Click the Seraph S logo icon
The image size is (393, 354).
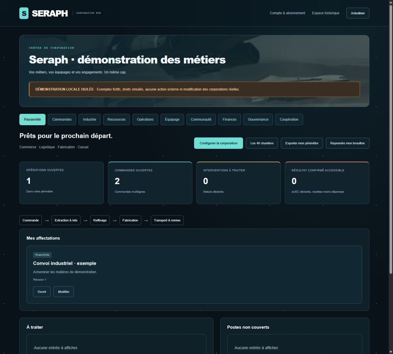24,13
